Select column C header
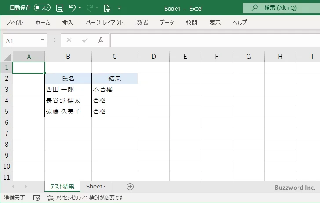320x203 pixels. coord(115,57)
